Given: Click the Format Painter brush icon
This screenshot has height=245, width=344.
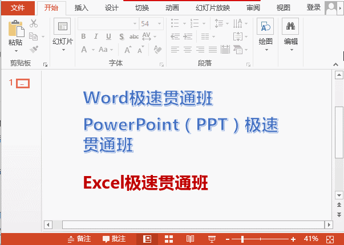Looking at the screenshot, I should [34, 49].
